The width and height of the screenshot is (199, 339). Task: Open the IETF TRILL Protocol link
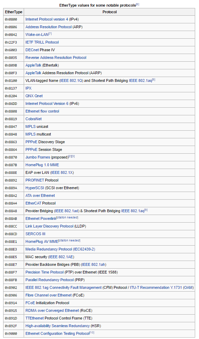pyautogui.click(x=42, y=43)
